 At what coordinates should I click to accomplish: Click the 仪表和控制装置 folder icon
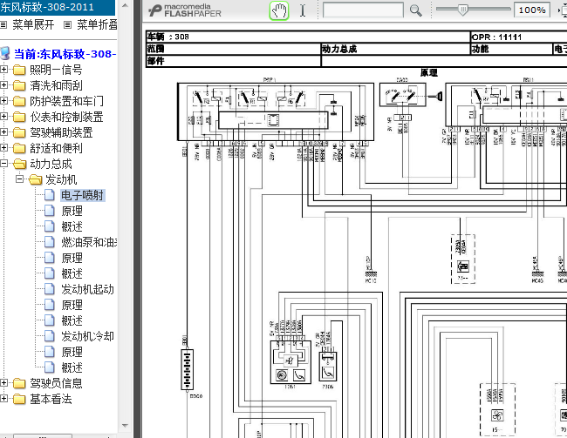[x=19, y=117]
